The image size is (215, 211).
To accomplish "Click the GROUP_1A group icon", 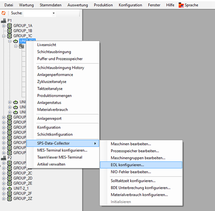I will (10, 26).
